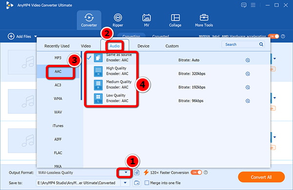Switch to Audio tab
Image resolution: width=293 pixels, height=190 pixels.
[x=115, y=46]
